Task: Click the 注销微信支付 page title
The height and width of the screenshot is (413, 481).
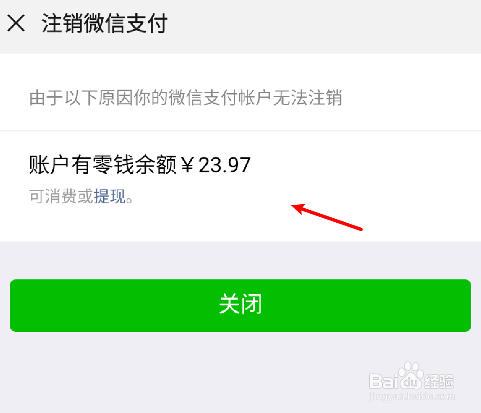Action: point(104,23)
